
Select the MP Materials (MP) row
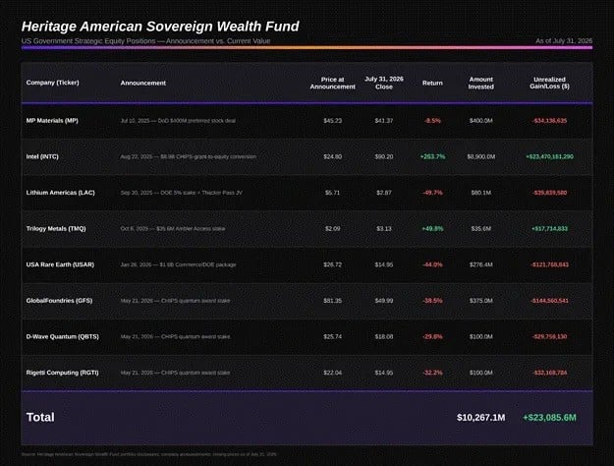tap(307, 121)
